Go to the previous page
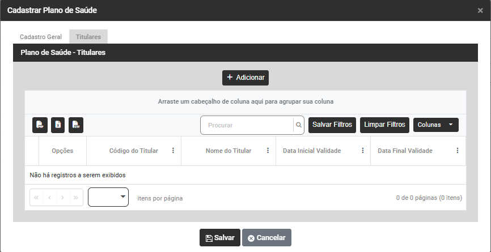The image size is (491, 252). 50,198
